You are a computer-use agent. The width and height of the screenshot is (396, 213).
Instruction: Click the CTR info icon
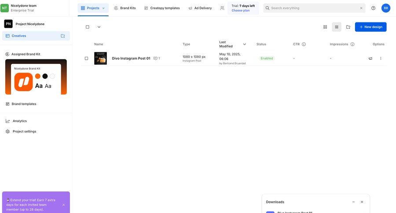[304, 44]
